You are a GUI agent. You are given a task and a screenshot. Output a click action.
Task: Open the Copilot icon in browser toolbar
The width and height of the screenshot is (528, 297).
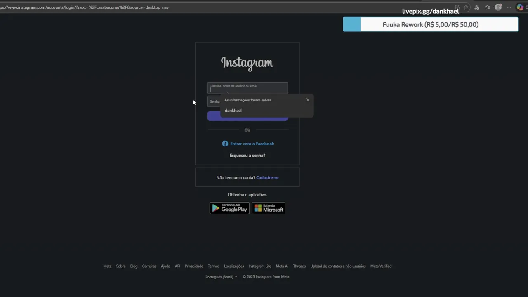520,7
